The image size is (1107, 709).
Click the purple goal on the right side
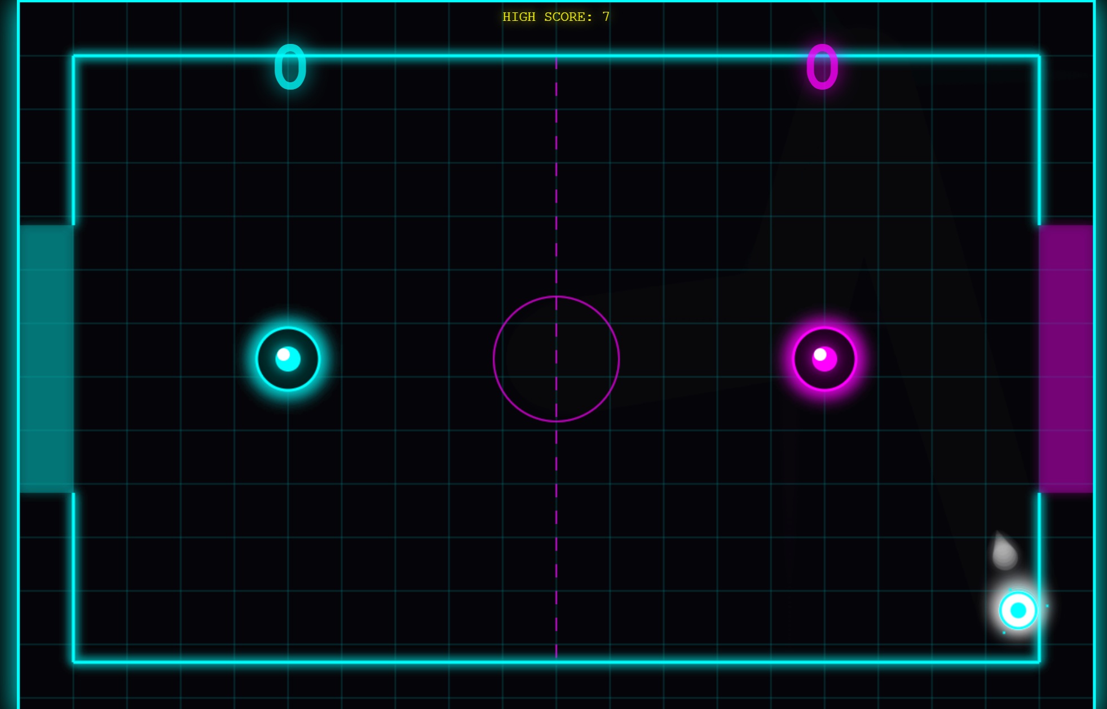[x=1065, y=359]
